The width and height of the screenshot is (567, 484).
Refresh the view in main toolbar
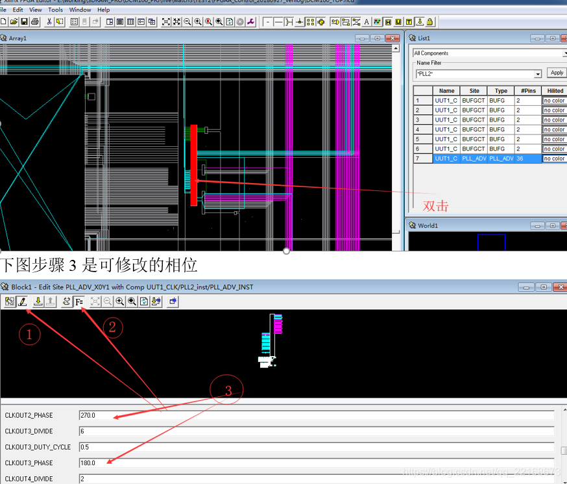(x=230, y=21)
